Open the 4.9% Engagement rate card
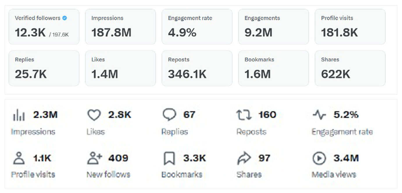This screenshot has width=402, height=193. click(x=197, y=27)
